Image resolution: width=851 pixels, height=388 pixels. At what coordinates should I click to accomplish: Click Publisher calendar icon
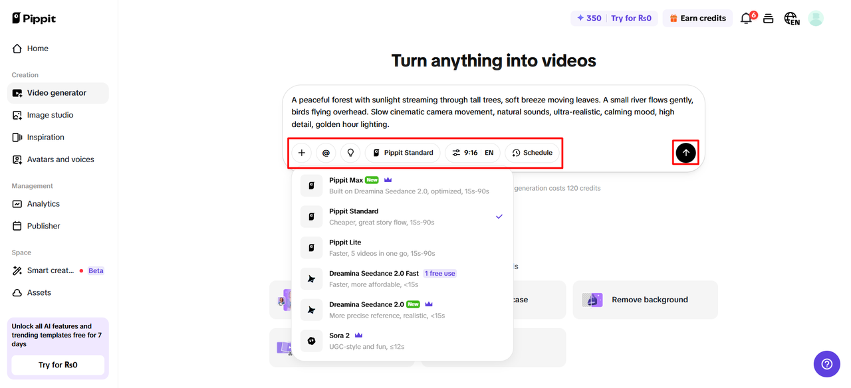17,226
